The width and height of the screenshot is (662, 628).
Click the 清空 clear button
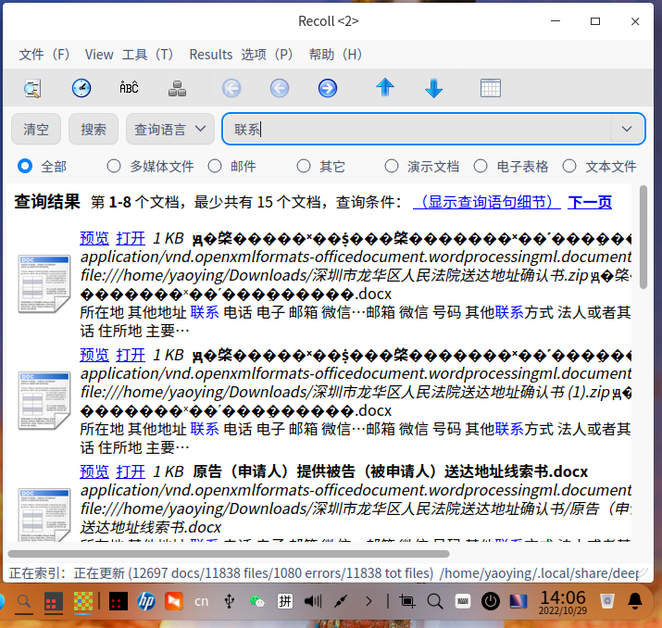pyautogui.click(x=36, y=130)
